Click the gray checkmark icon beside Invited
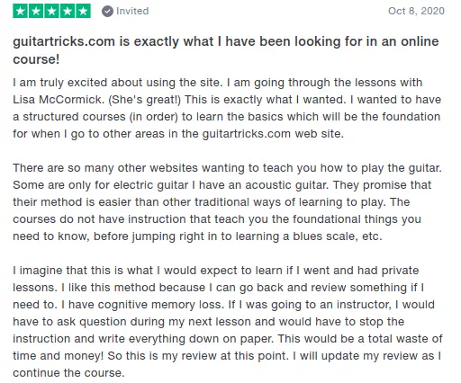 107,12
